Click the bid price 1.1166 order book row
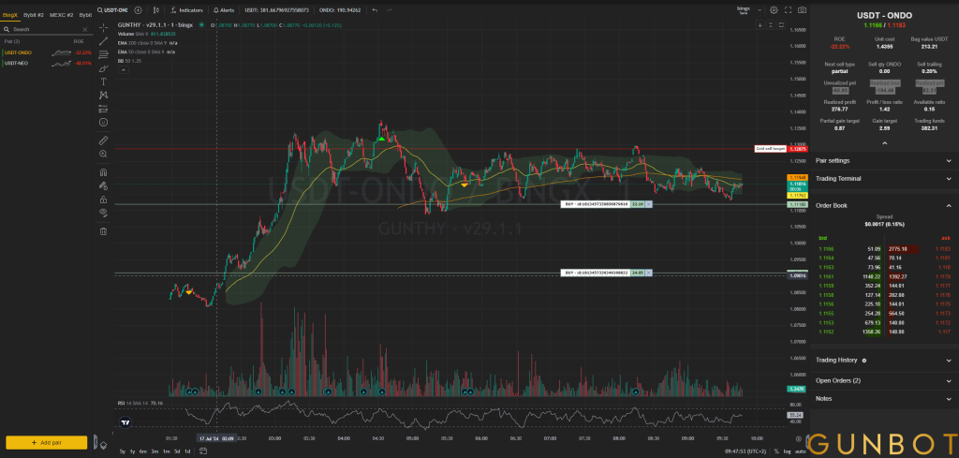This screenshot has height=458, width=959. click(850, 249)
